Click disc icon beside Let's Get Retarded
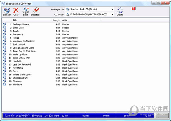The width and height of the screenshot is (171, 121). point(4,64)
